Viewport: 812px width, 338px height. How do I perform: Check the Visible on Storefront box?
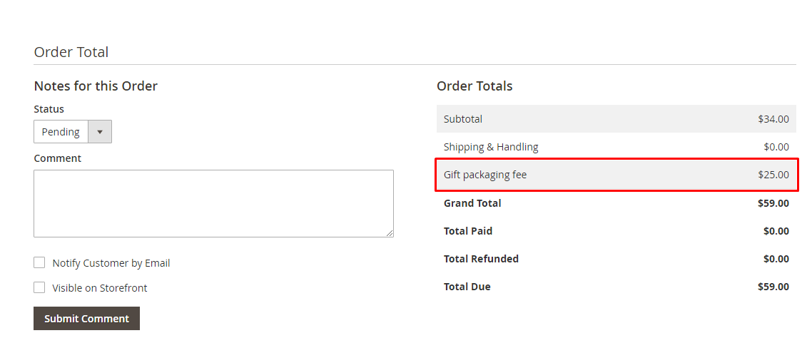tap(39, 287)
